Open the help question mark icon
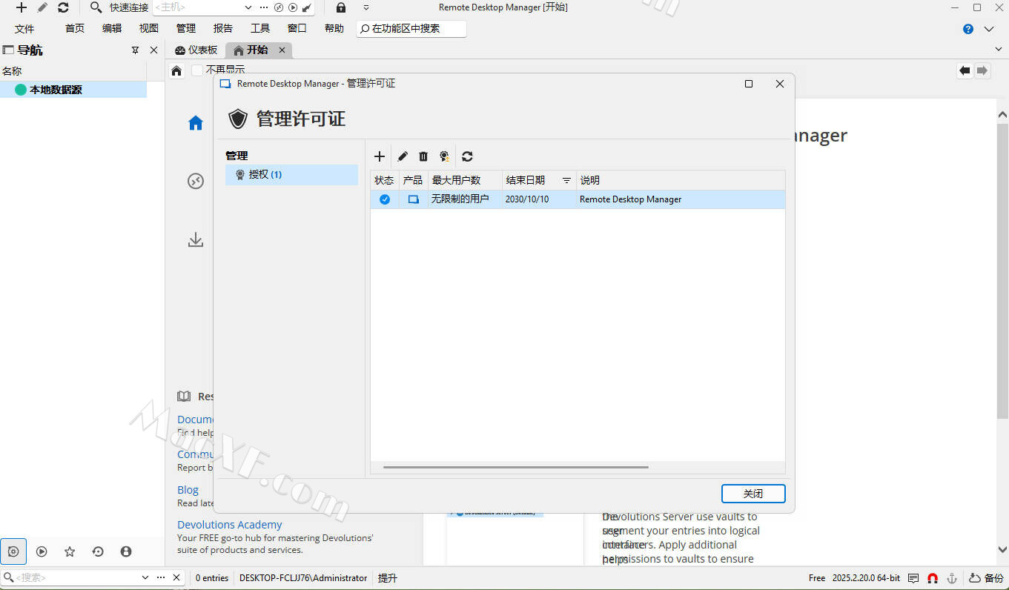Viewport: 1009px width, 590px height. [968, 29]
